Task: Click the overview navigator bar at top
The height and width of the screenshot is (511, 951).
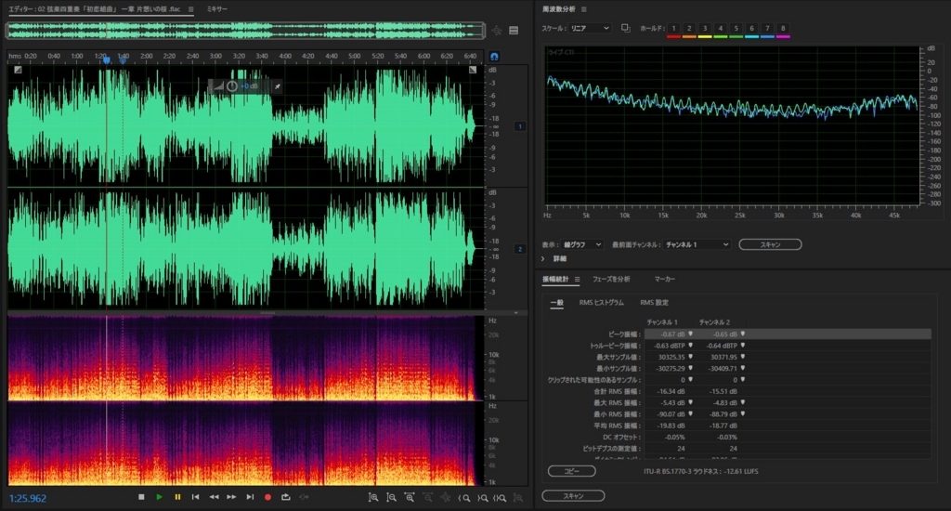Action: click(245, 31)
